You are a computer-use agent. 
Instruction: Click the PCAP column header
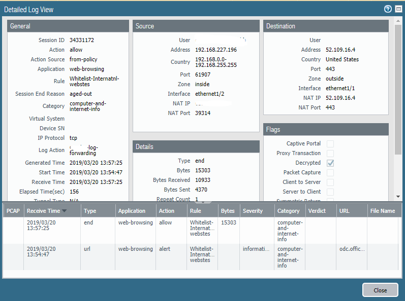point(13,211)
